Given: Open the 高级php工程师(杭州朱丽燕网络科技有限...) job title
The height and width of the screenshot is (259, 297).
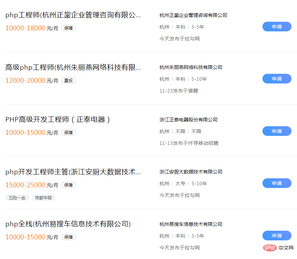Looking at the screenshot, I should [73, 67].
